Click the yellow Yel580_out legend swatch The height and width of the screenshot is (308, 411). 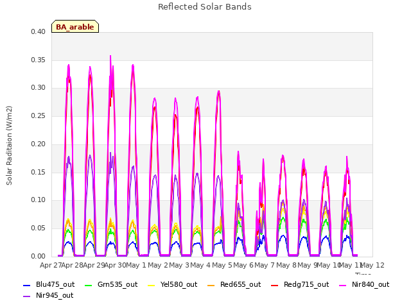pyautogui.click(x=152, y=285)
